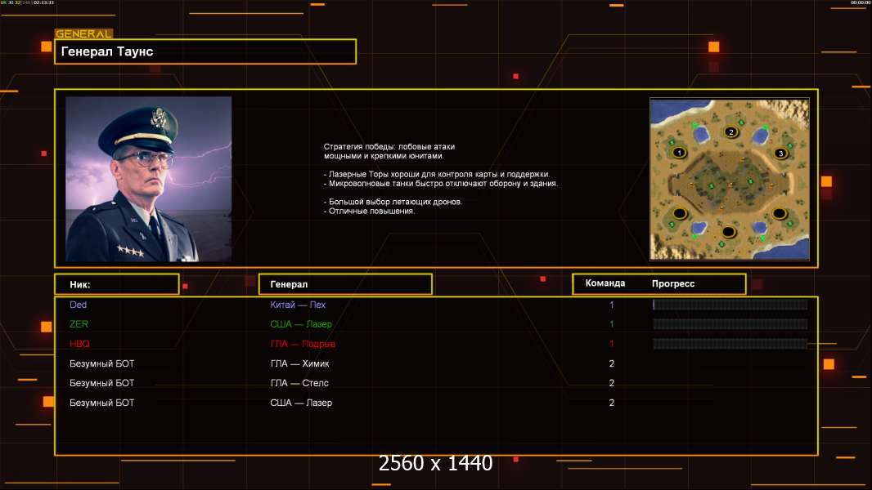Click the ГЛА — Химик general entry
Image resolution: width=872 pixels, height=490 pixels.
tap(299, 363)
